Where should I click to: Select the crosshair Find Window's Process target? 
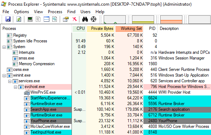(x=94, y=19)
